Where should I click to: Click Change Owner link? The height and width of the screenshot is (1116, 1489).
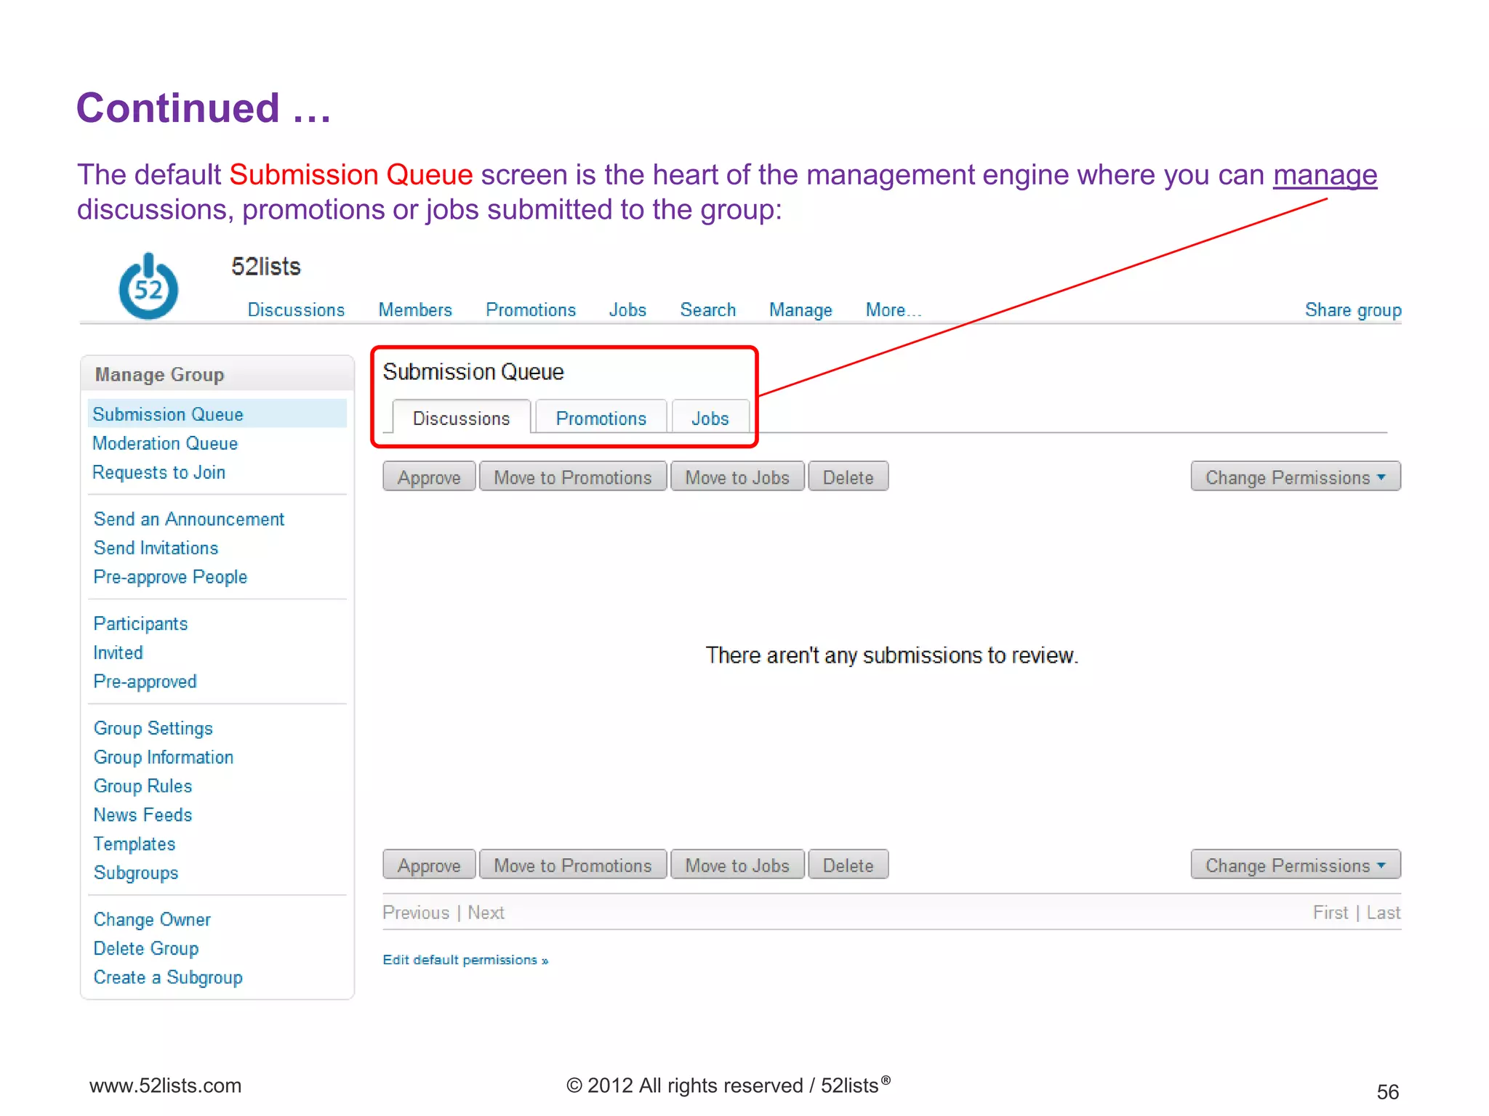[152, 919]
